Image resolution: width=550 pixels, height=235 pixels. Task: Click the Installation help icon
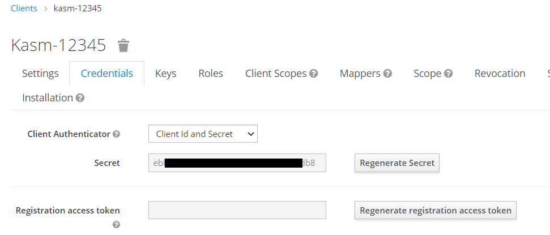[x=80, y=98]
